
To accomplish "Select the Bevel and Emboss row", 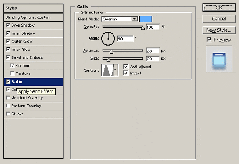I will click(x=33, y=57).
